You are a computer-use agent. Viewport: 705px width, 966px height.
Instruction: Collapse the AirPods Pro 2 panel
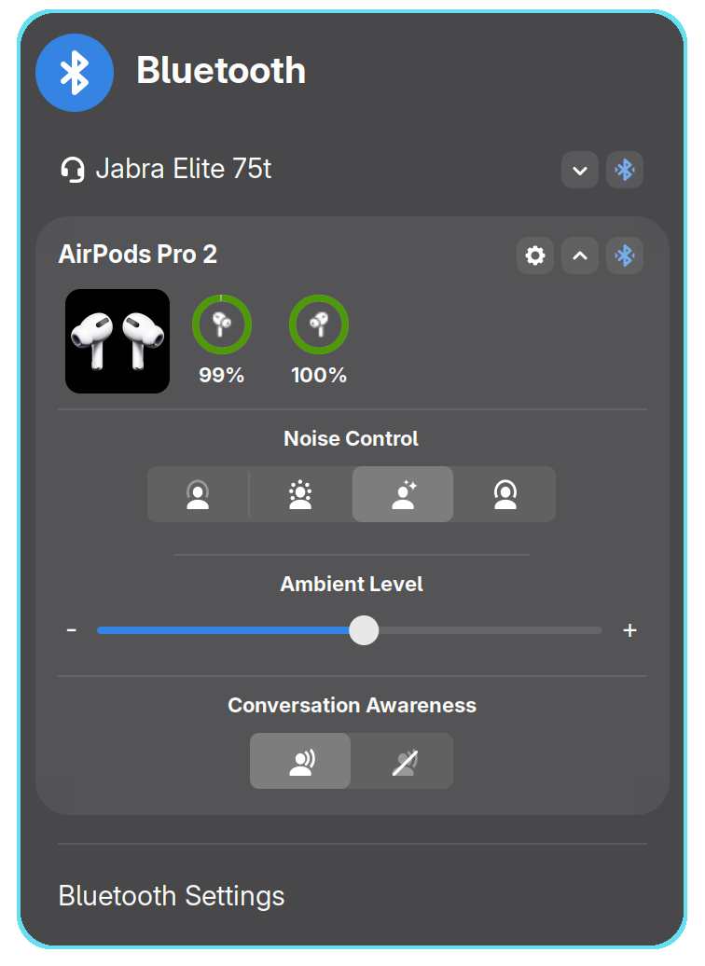(x=579, y=255)
